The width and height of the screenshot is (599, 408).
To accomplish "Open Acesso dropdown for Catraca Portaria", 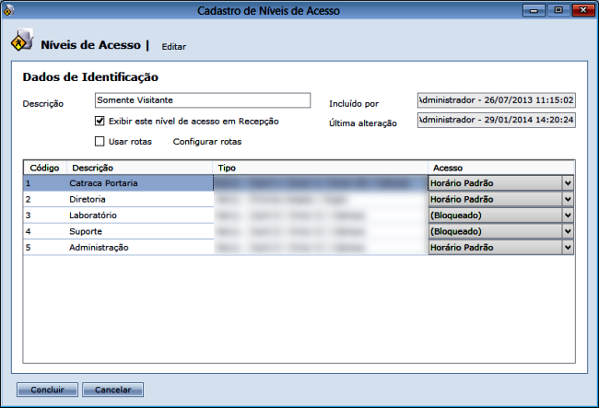I will (567, 183).
